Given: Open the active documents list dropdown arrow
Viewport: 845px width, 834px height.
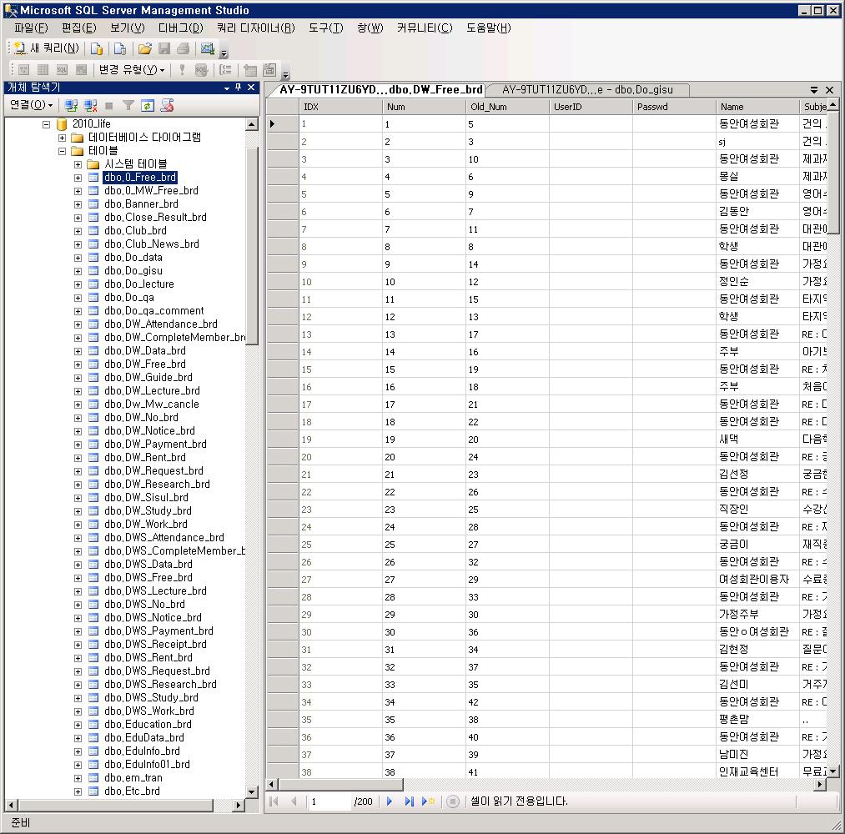Looking at the screenshot, I should point(814,90).
